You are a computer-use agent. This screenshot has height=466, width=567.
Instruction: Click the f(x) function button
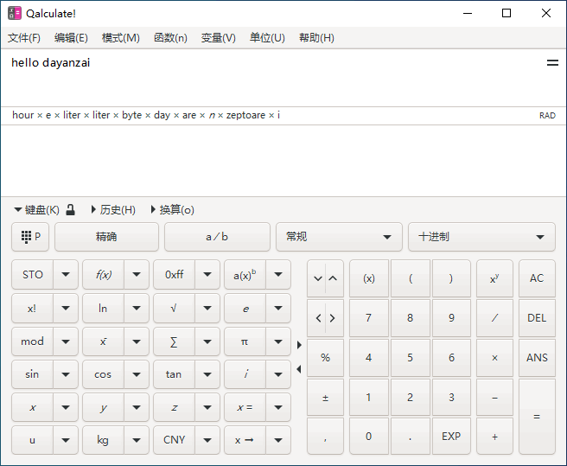pos(104,275)
